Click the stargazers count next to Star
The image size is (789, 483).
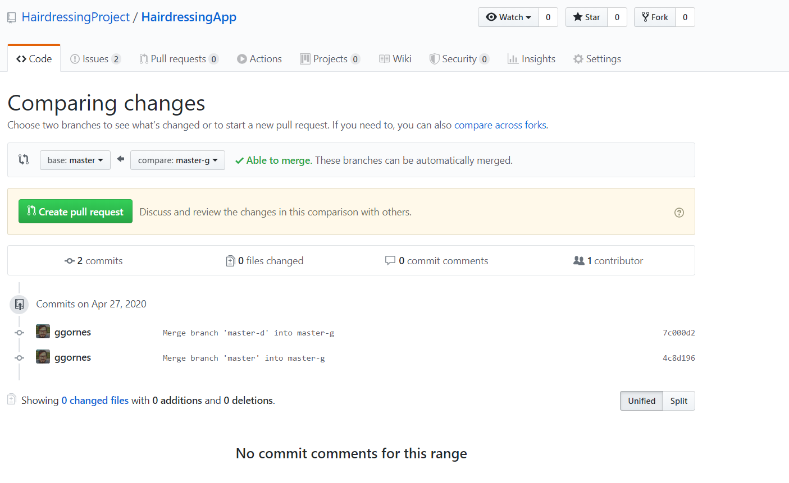[617, 17]
